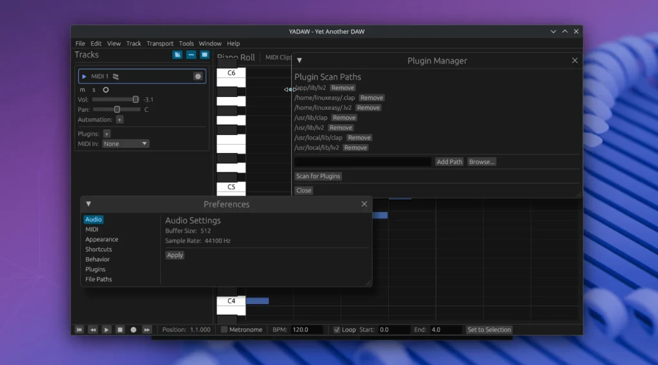Uncheck the Loop checkbox
This screenshot has width=658, height=365.
click(x=337, y=330)
